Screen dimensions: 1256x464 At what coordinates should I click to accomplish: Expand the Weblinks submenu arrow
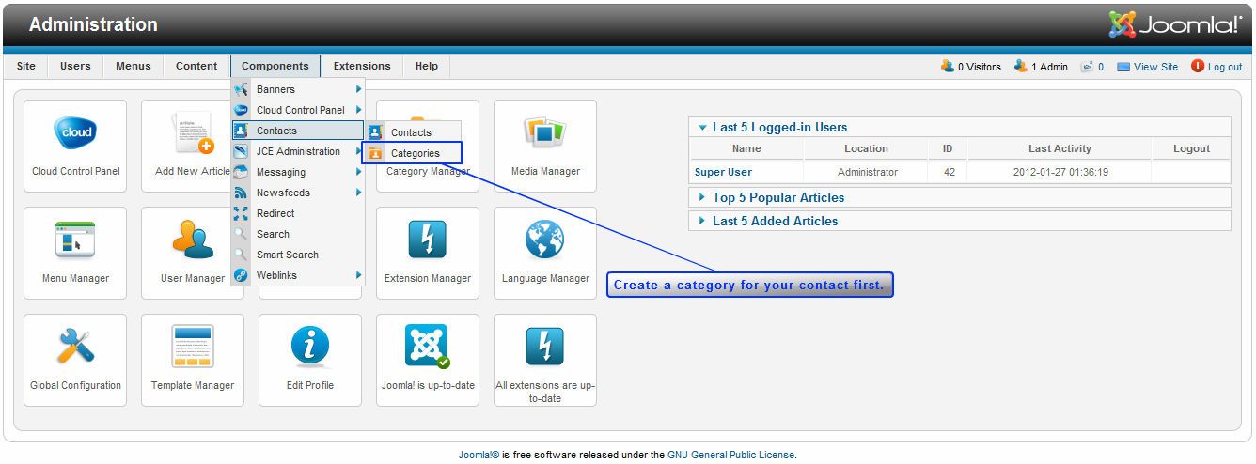358,275
